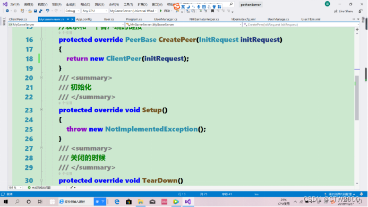Open Microsoft Edge from taskbar
This screenshot has width=368, height=207.
click(x=117, y=202)
